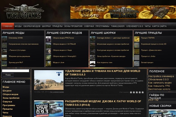
Task: Click thumbnail beside Сборка модов от Аида
Action: point(48,51)
